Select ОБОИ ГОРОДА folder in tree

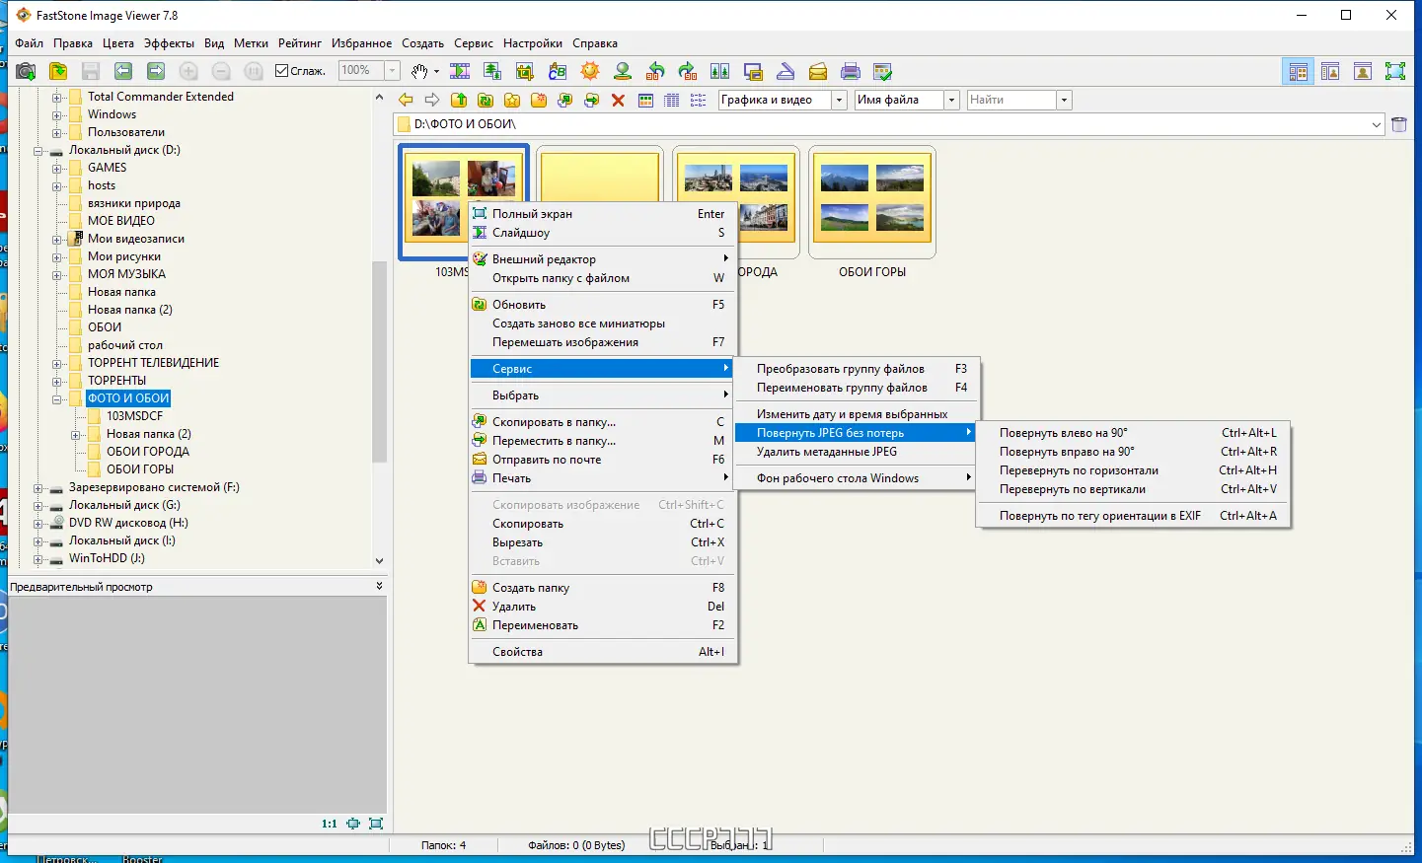tap(147, 452)
